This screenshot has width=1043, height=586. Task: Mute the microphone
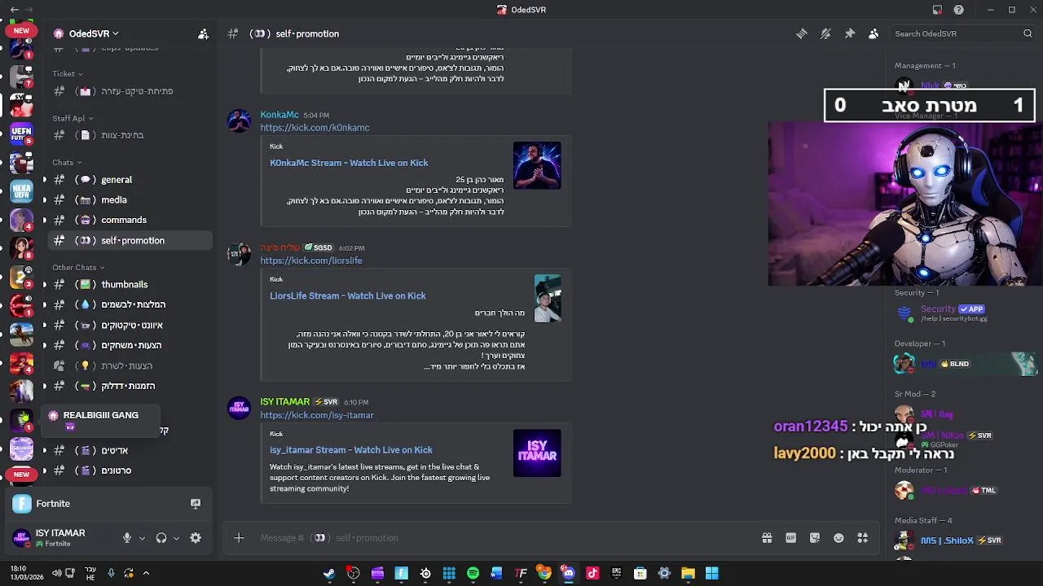click(x=126, y=538)
